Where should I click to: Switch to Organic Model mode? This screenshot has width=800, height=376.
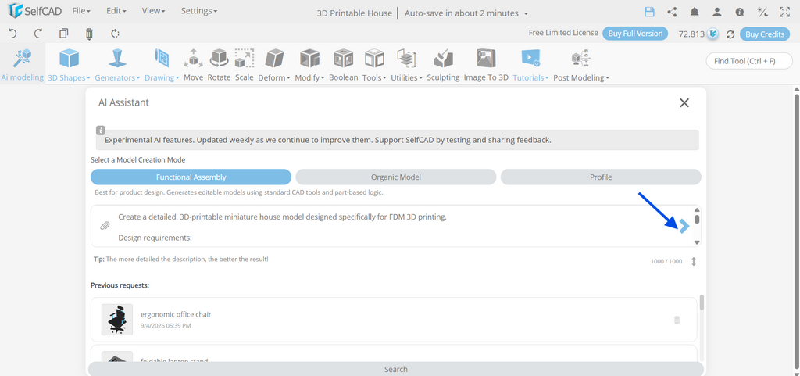coord(396,177)
